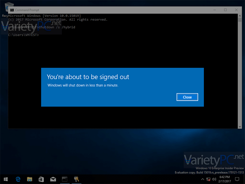Image resolution: width=245 pixels, height=184 pixels.
Task: Open the Mail app from the taskbar
Action: 53,179
